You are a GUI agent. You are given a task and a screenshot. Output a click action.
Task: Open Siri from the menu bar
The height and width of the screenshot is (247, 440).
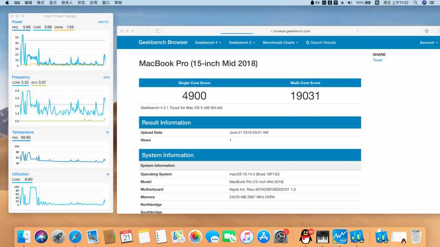(x=424, y=3)
